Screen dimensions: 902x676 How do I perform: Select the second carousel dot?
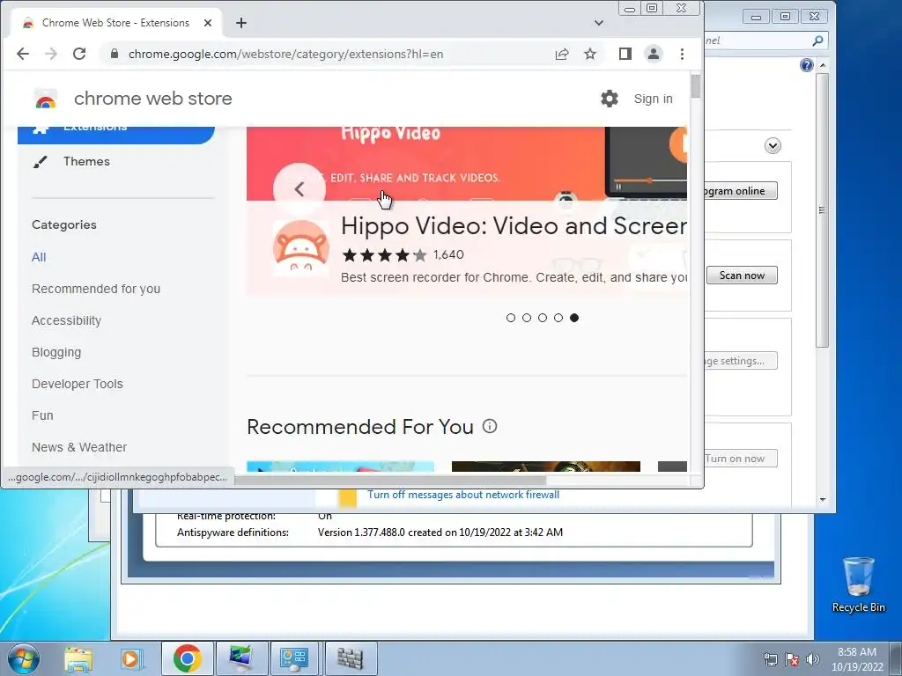point(527,318)
